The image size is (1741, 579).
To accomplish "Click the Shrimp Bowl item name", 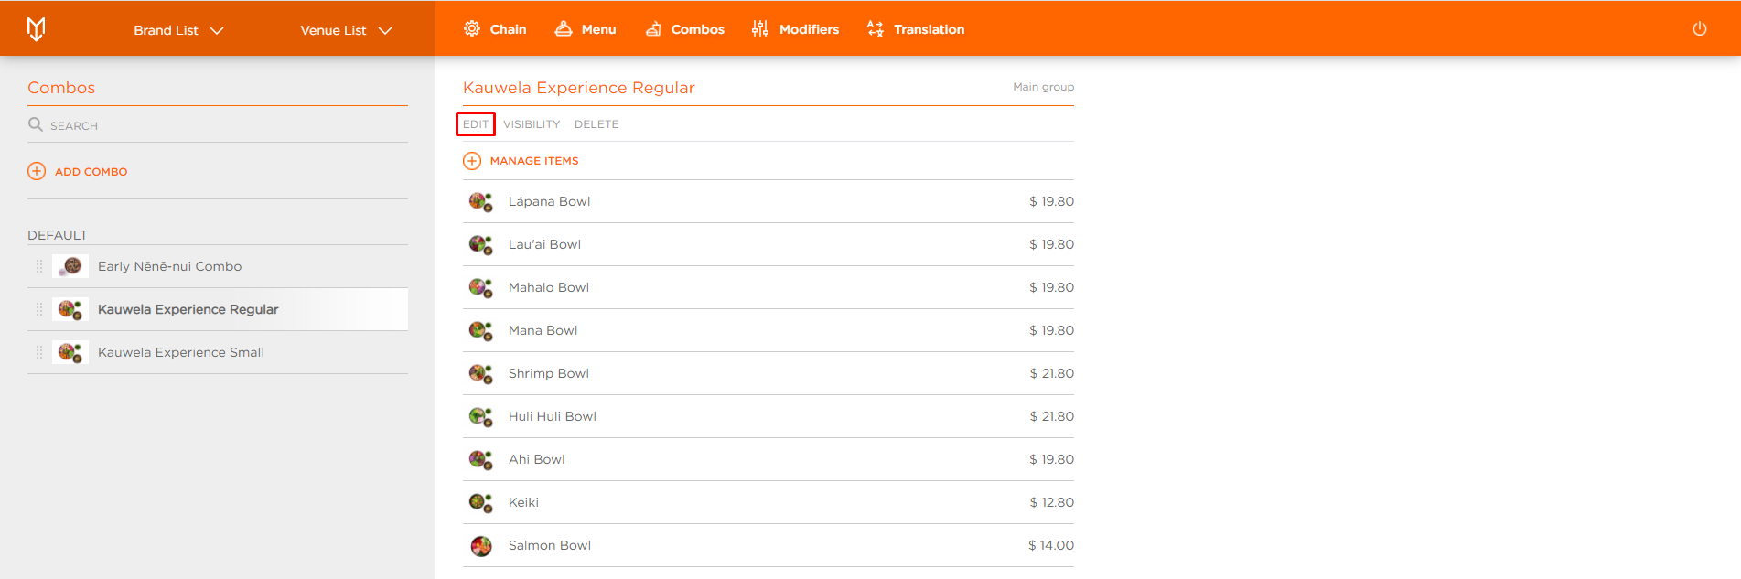I will point(549,373).
